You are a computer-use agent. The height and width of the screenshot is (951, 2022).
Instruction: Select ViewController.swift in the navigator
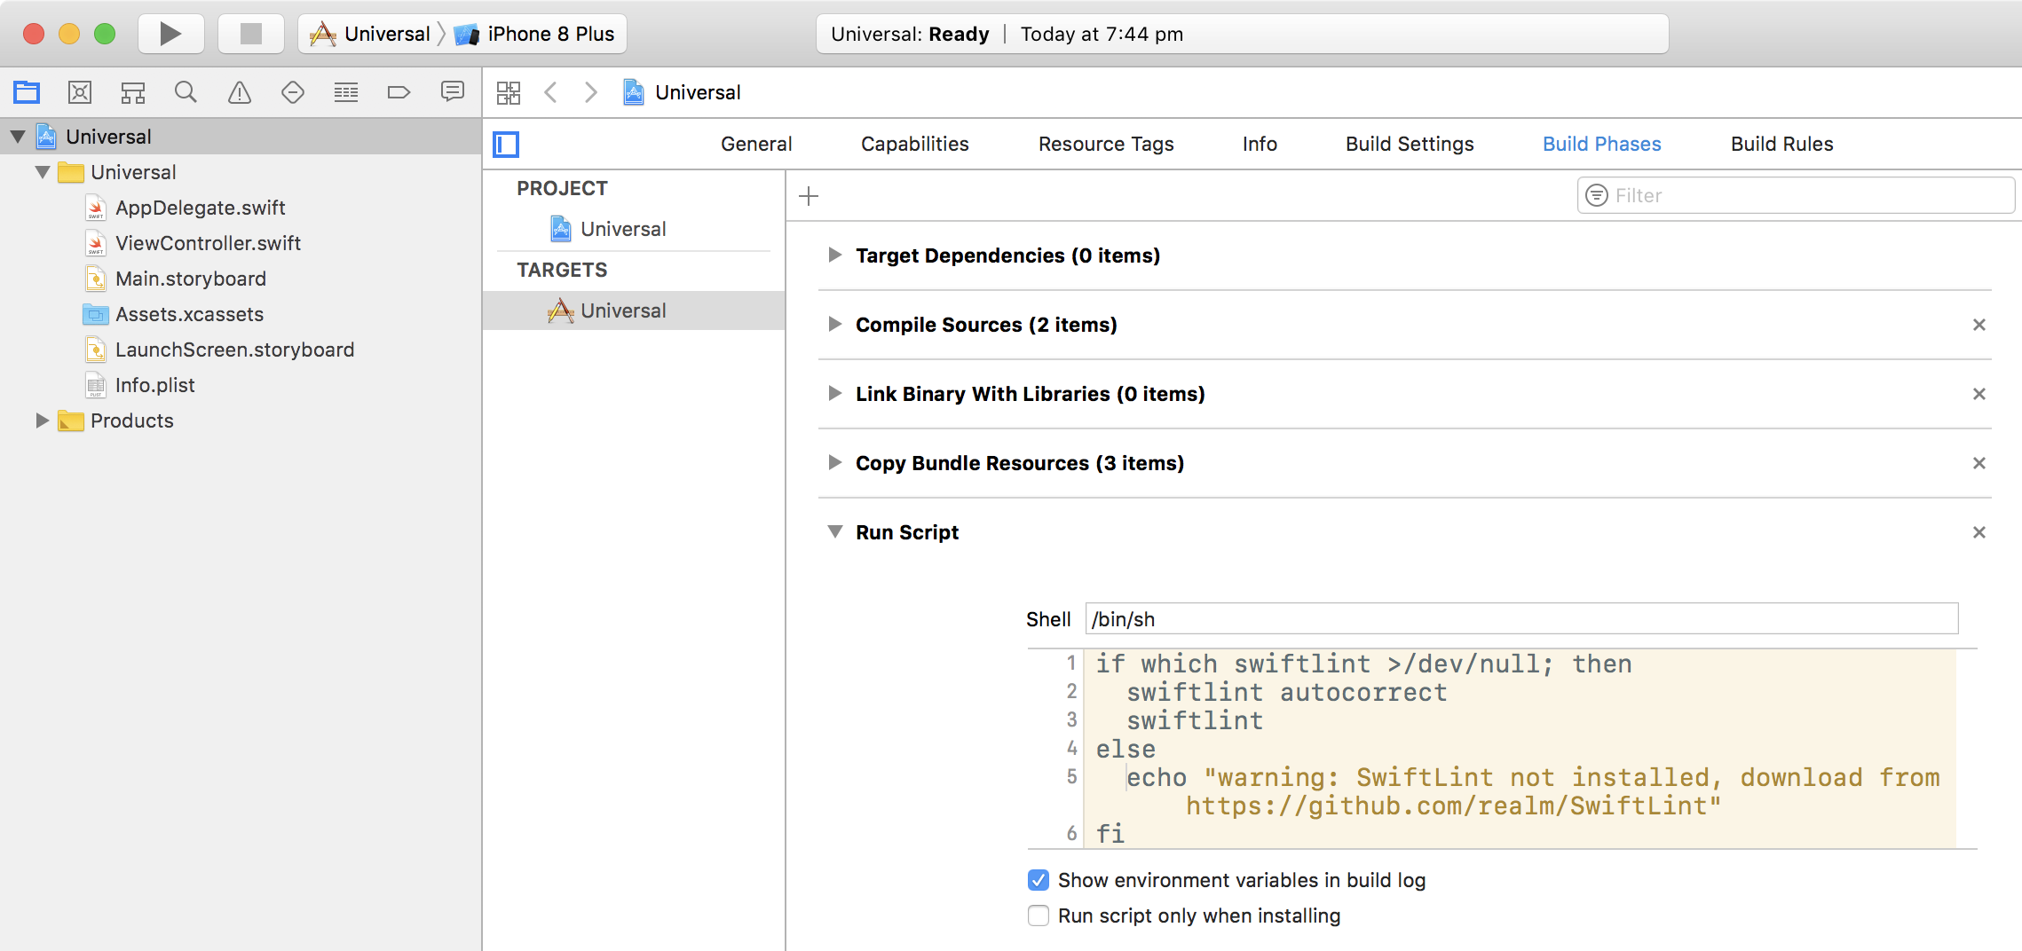pyautogui.click(x=208, y=243)
